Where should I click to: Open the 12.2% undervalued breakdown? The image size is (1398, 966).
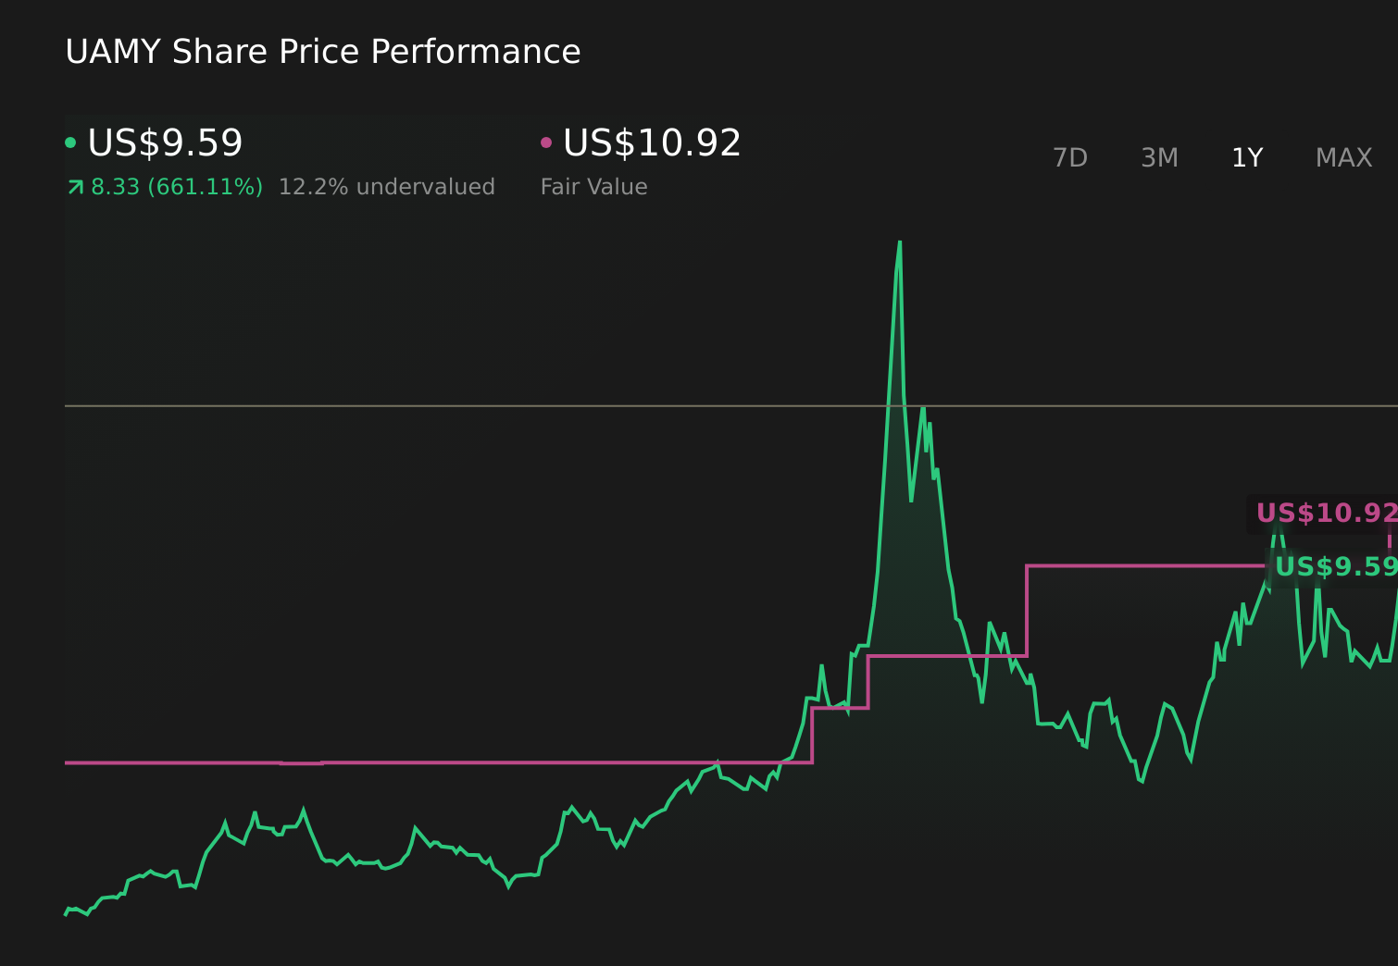(386, 186)
